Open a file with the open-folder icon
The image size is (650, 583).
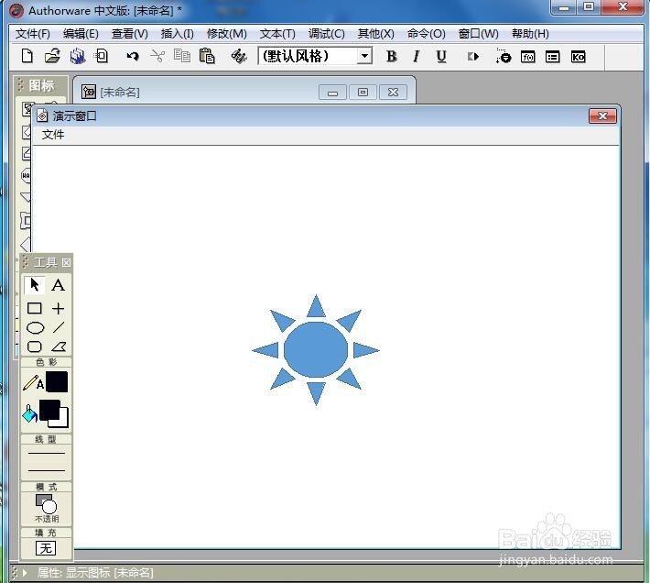[x=52, y=56]
